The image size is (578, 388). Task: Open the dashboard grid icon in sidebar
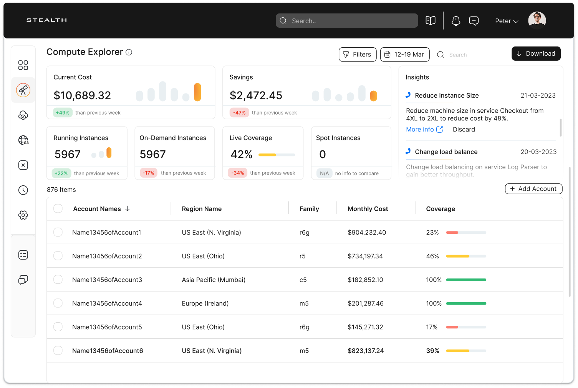23,65
